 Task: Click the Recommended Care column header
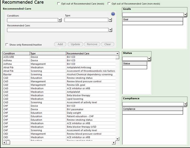[91, 53]
